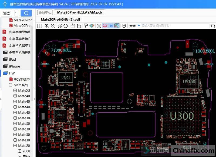Click the zoom out magnifier icon

(x=53, y=26)
